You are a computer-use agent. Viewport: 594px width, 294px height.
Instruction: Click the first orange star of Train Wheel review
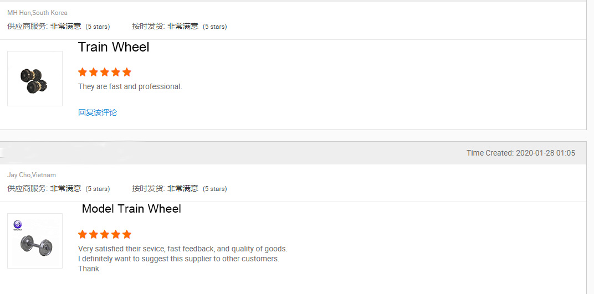(83, 72)
